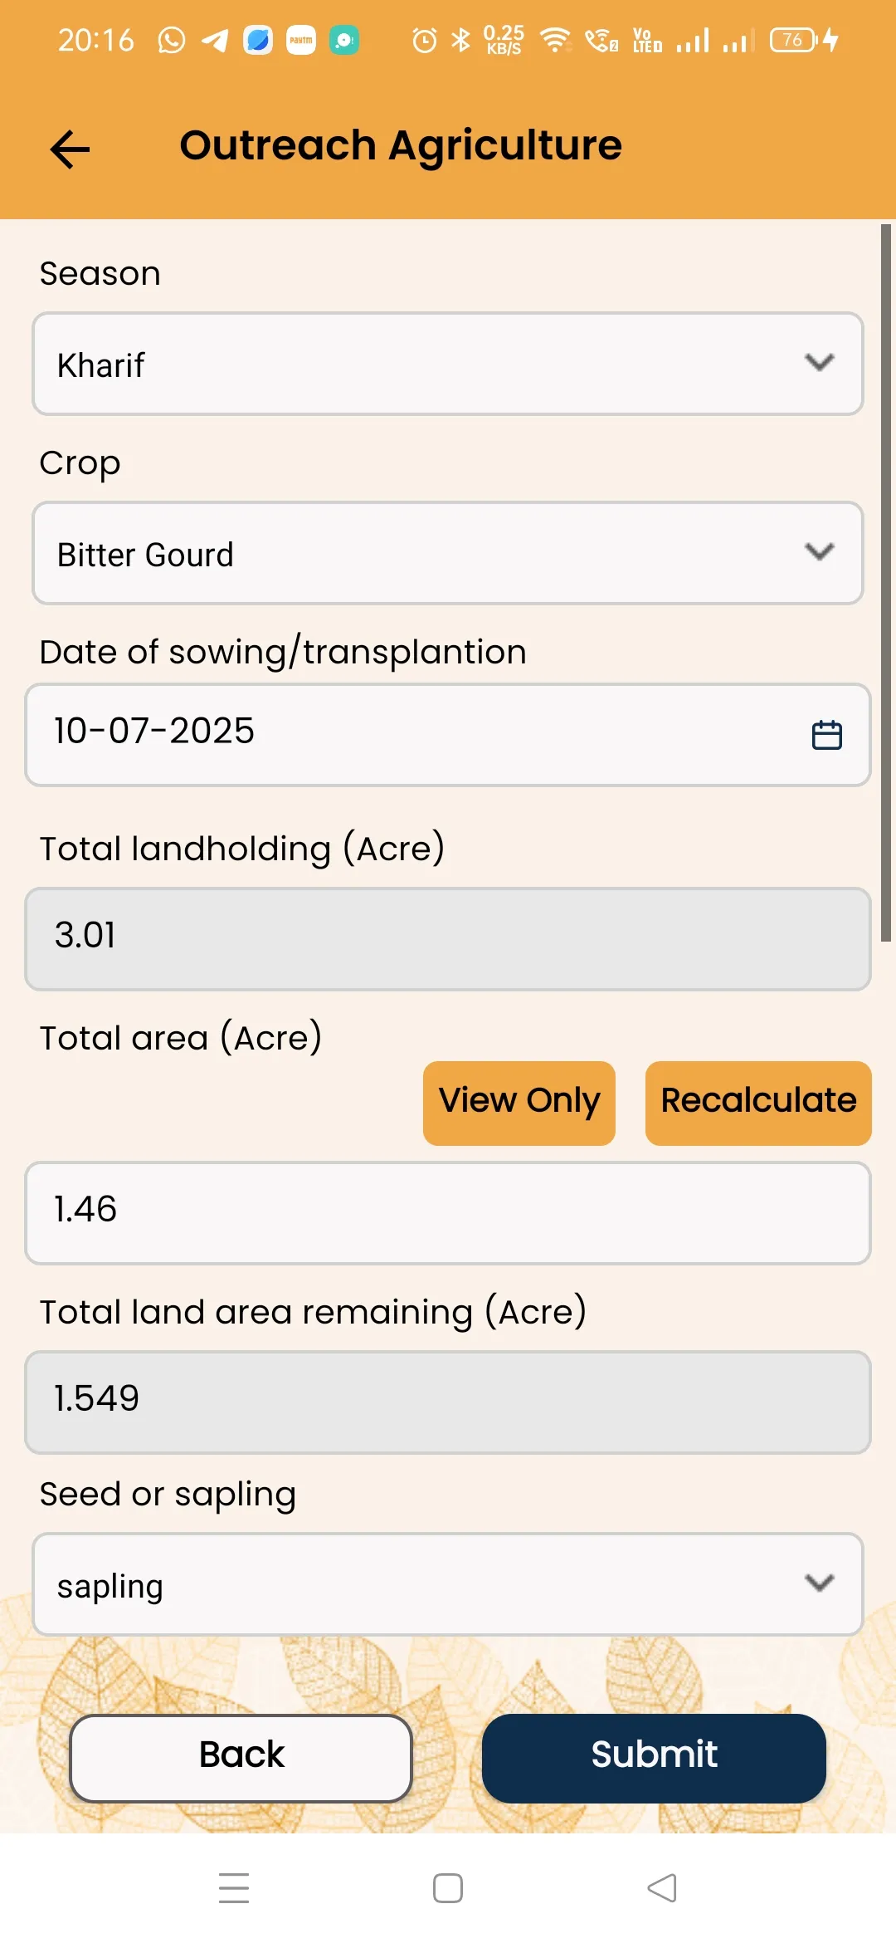Tap the white Back button

pyautogui.click(x=241, y=1757)
